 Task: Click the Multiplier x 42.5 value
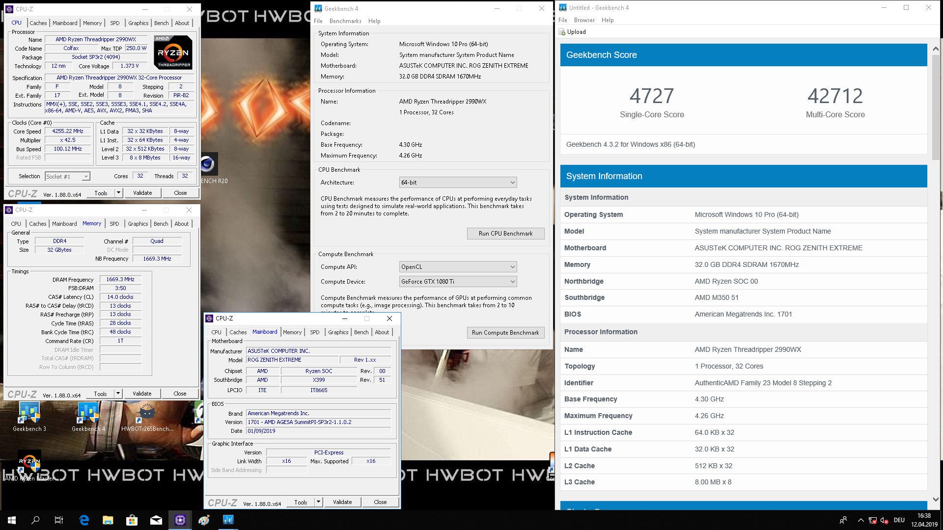click(68, 140)
